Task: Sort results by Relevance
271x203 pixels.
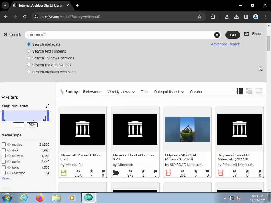Action: coord(92,92)
